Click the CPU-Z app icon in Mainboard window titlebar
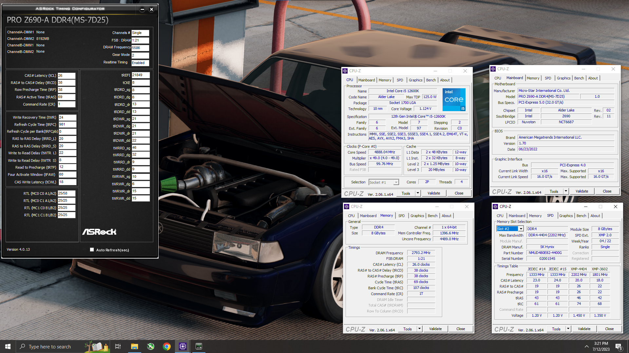Image resolution: width=629 pixels, height=353 pixels. coord(493,69)
